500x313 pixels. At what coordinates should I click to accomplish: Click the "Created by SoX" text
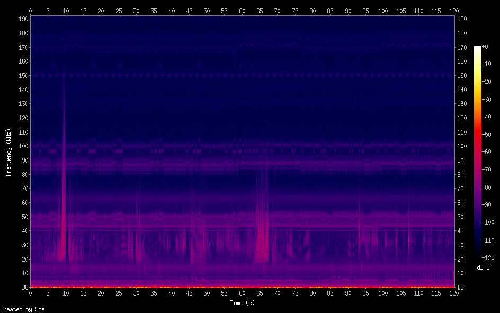[x=19, y=309]
